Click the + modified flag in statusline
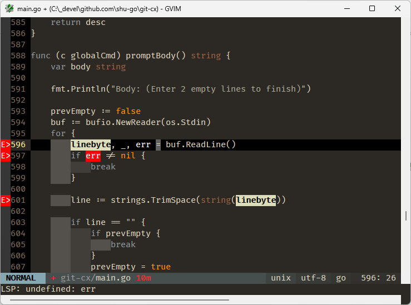Image resolution: width=411 pixels, height=305 pixels. [x=53, y=278]
